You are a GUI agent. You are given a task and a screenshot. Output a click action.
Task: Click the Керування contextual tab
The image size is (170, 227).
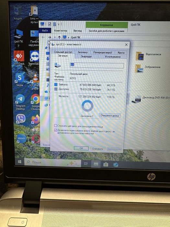click(107, 25)
